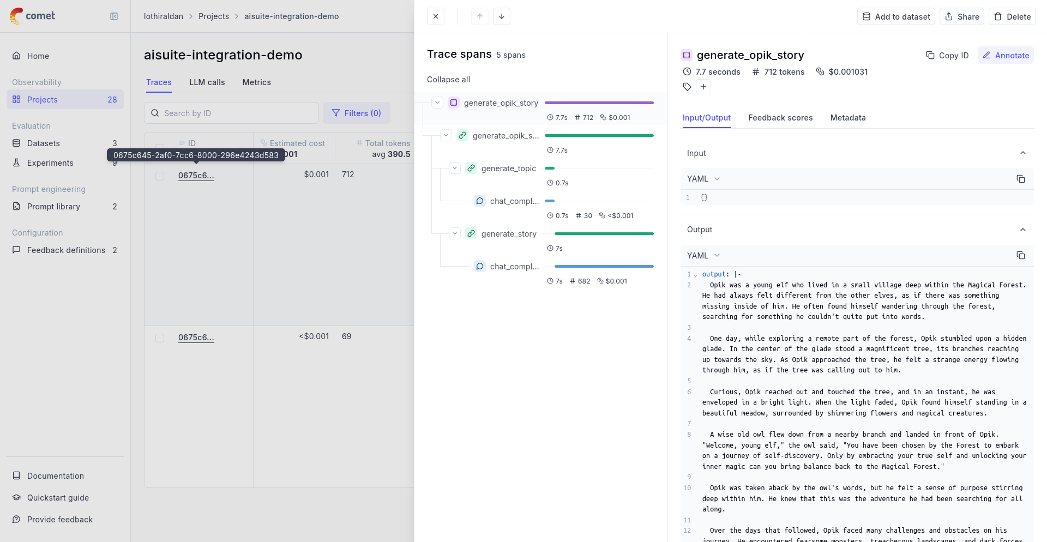Collapse the Input section
The width and height of the screenshot is (1047, 542).
click(x=1022, y=153)
